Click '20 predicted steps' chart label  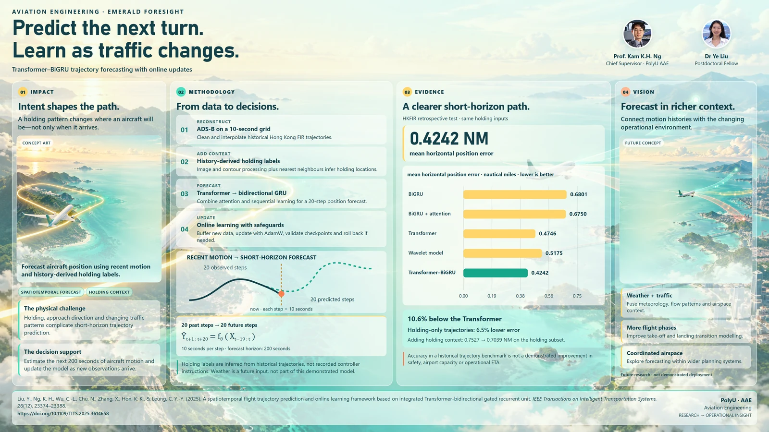332,300
